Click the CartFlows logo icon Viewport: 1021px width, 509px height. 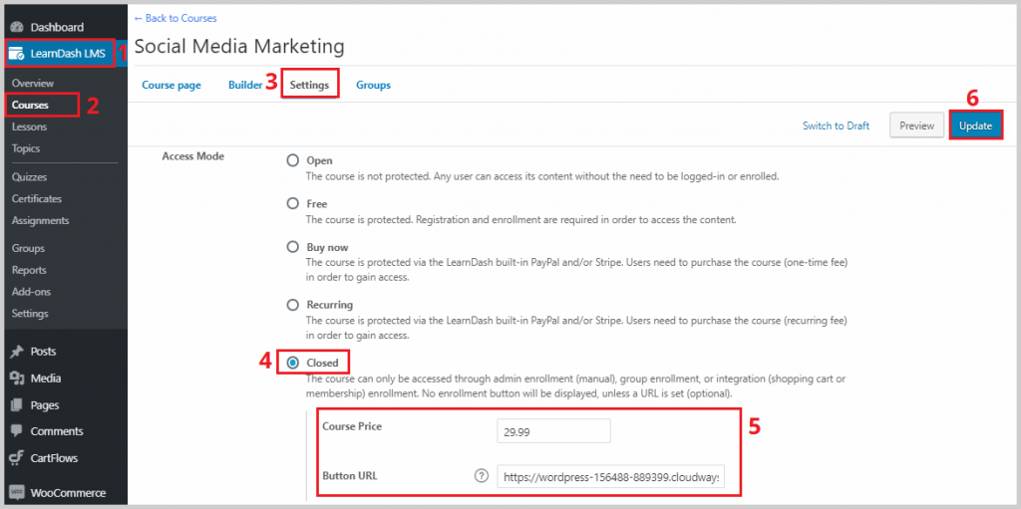click(x=17, y=458)
